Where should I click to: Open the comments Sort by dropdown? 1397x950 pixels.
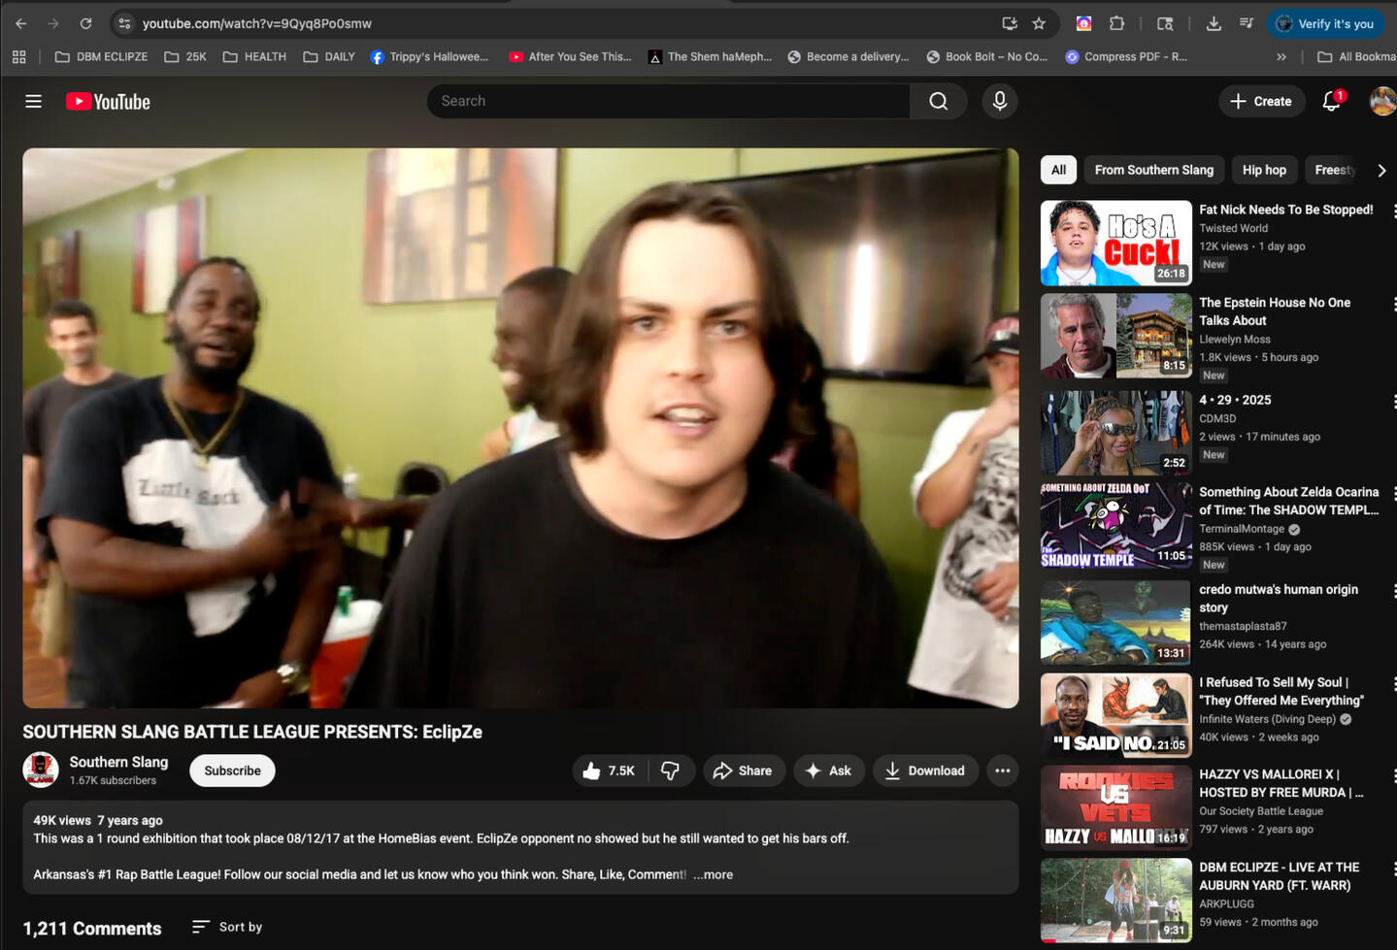point(227,927)
